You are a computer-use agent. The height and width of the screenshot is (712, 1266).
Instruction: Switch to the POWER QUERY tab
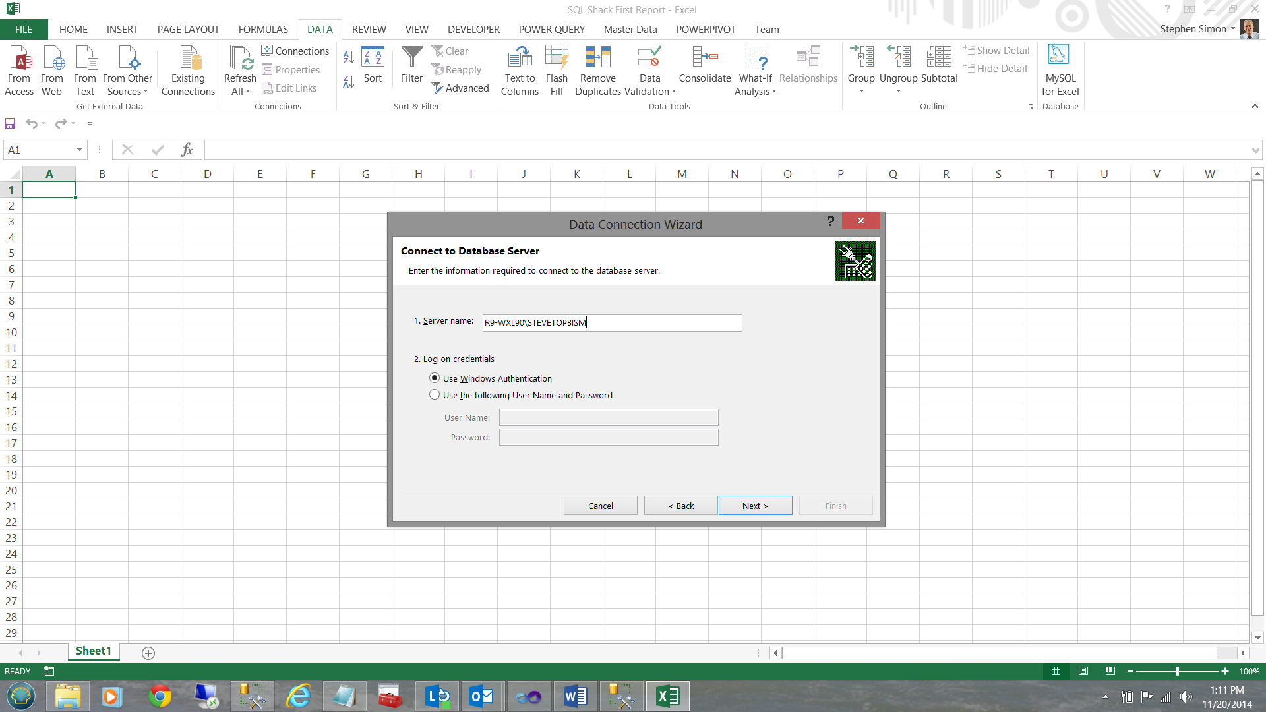[x=551, y=30]
